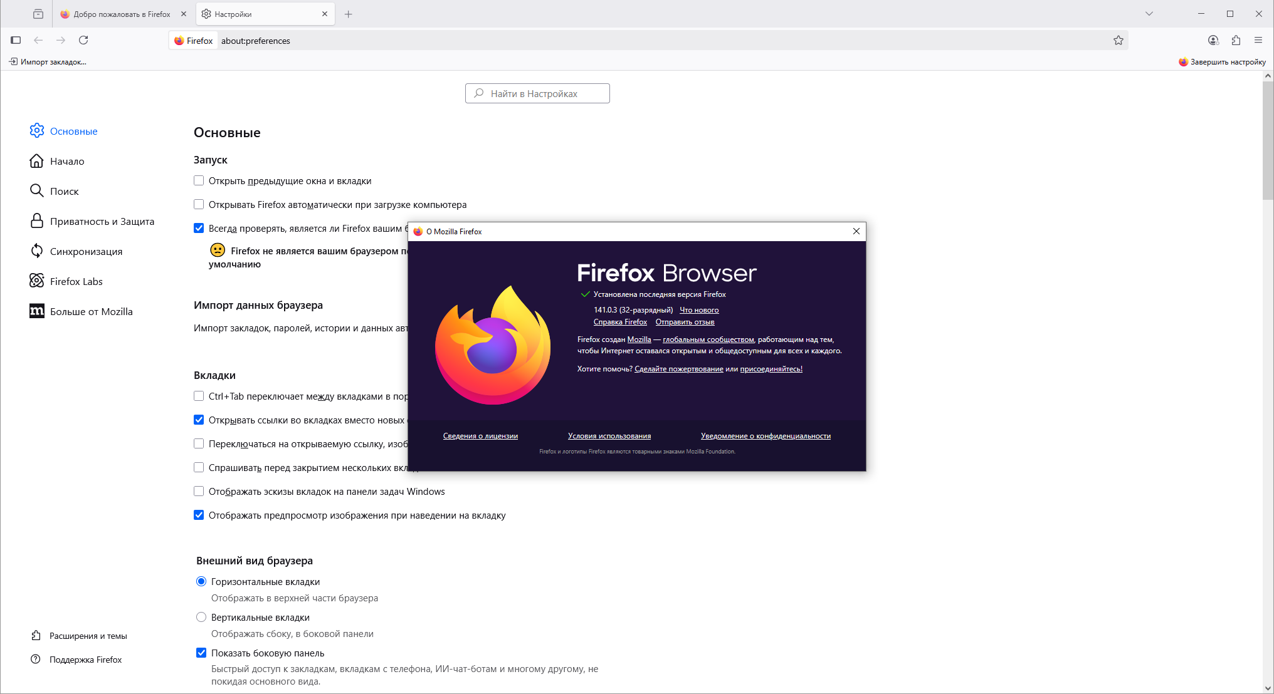Click the recent browsing tab-view icon
This screenshot has width=1274, height=694.
pos(38,14)
